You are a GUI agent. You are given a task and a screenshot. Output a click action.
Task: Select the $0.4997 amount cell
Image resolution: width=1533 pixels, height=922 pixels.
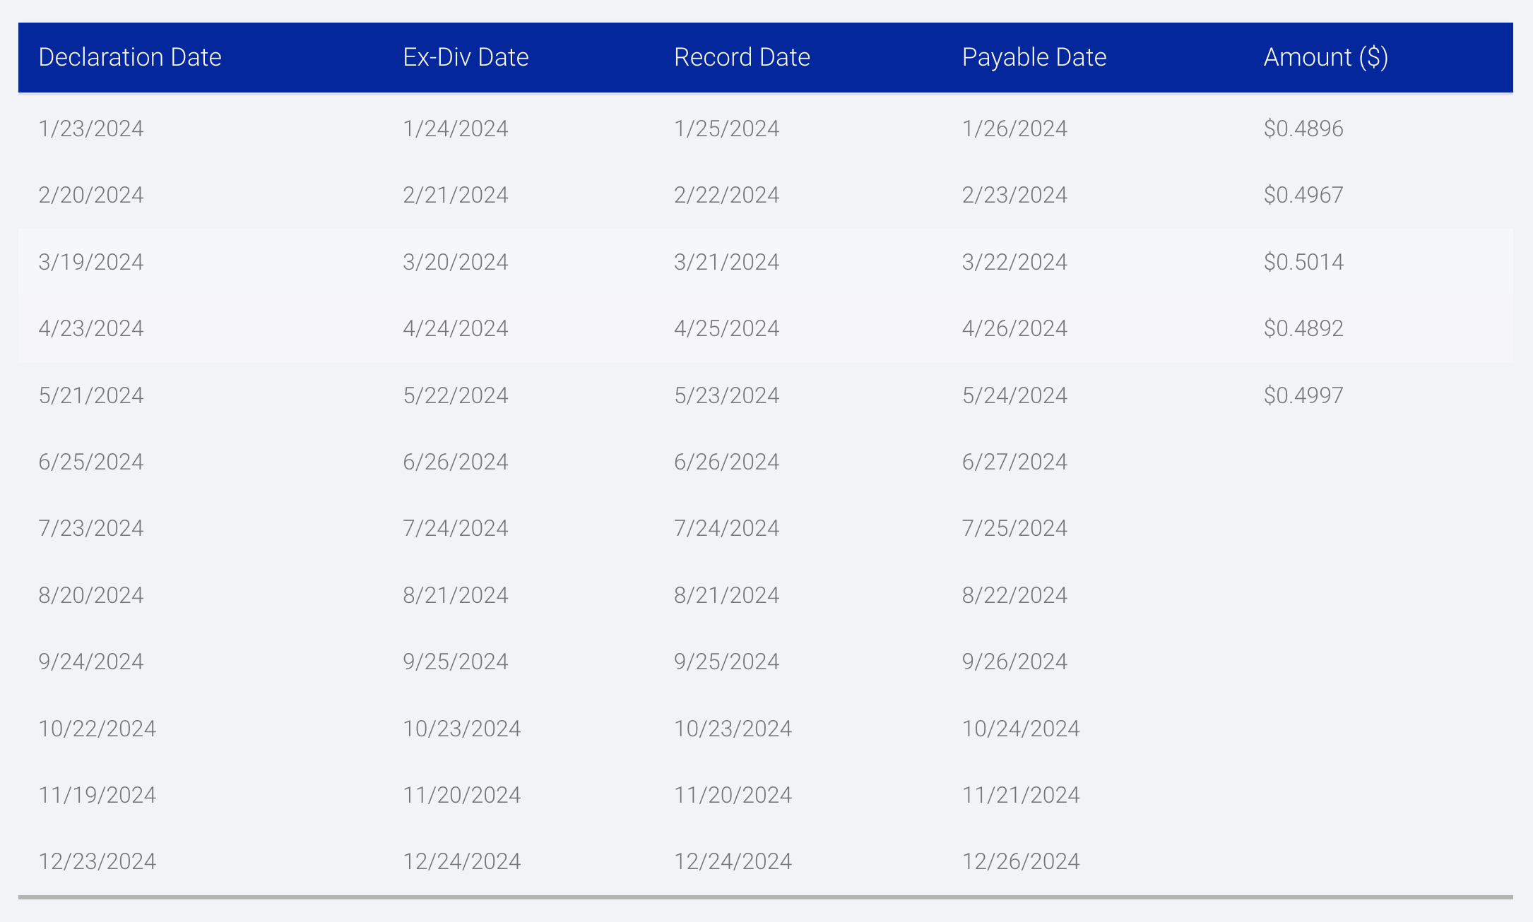point(1303,395)
